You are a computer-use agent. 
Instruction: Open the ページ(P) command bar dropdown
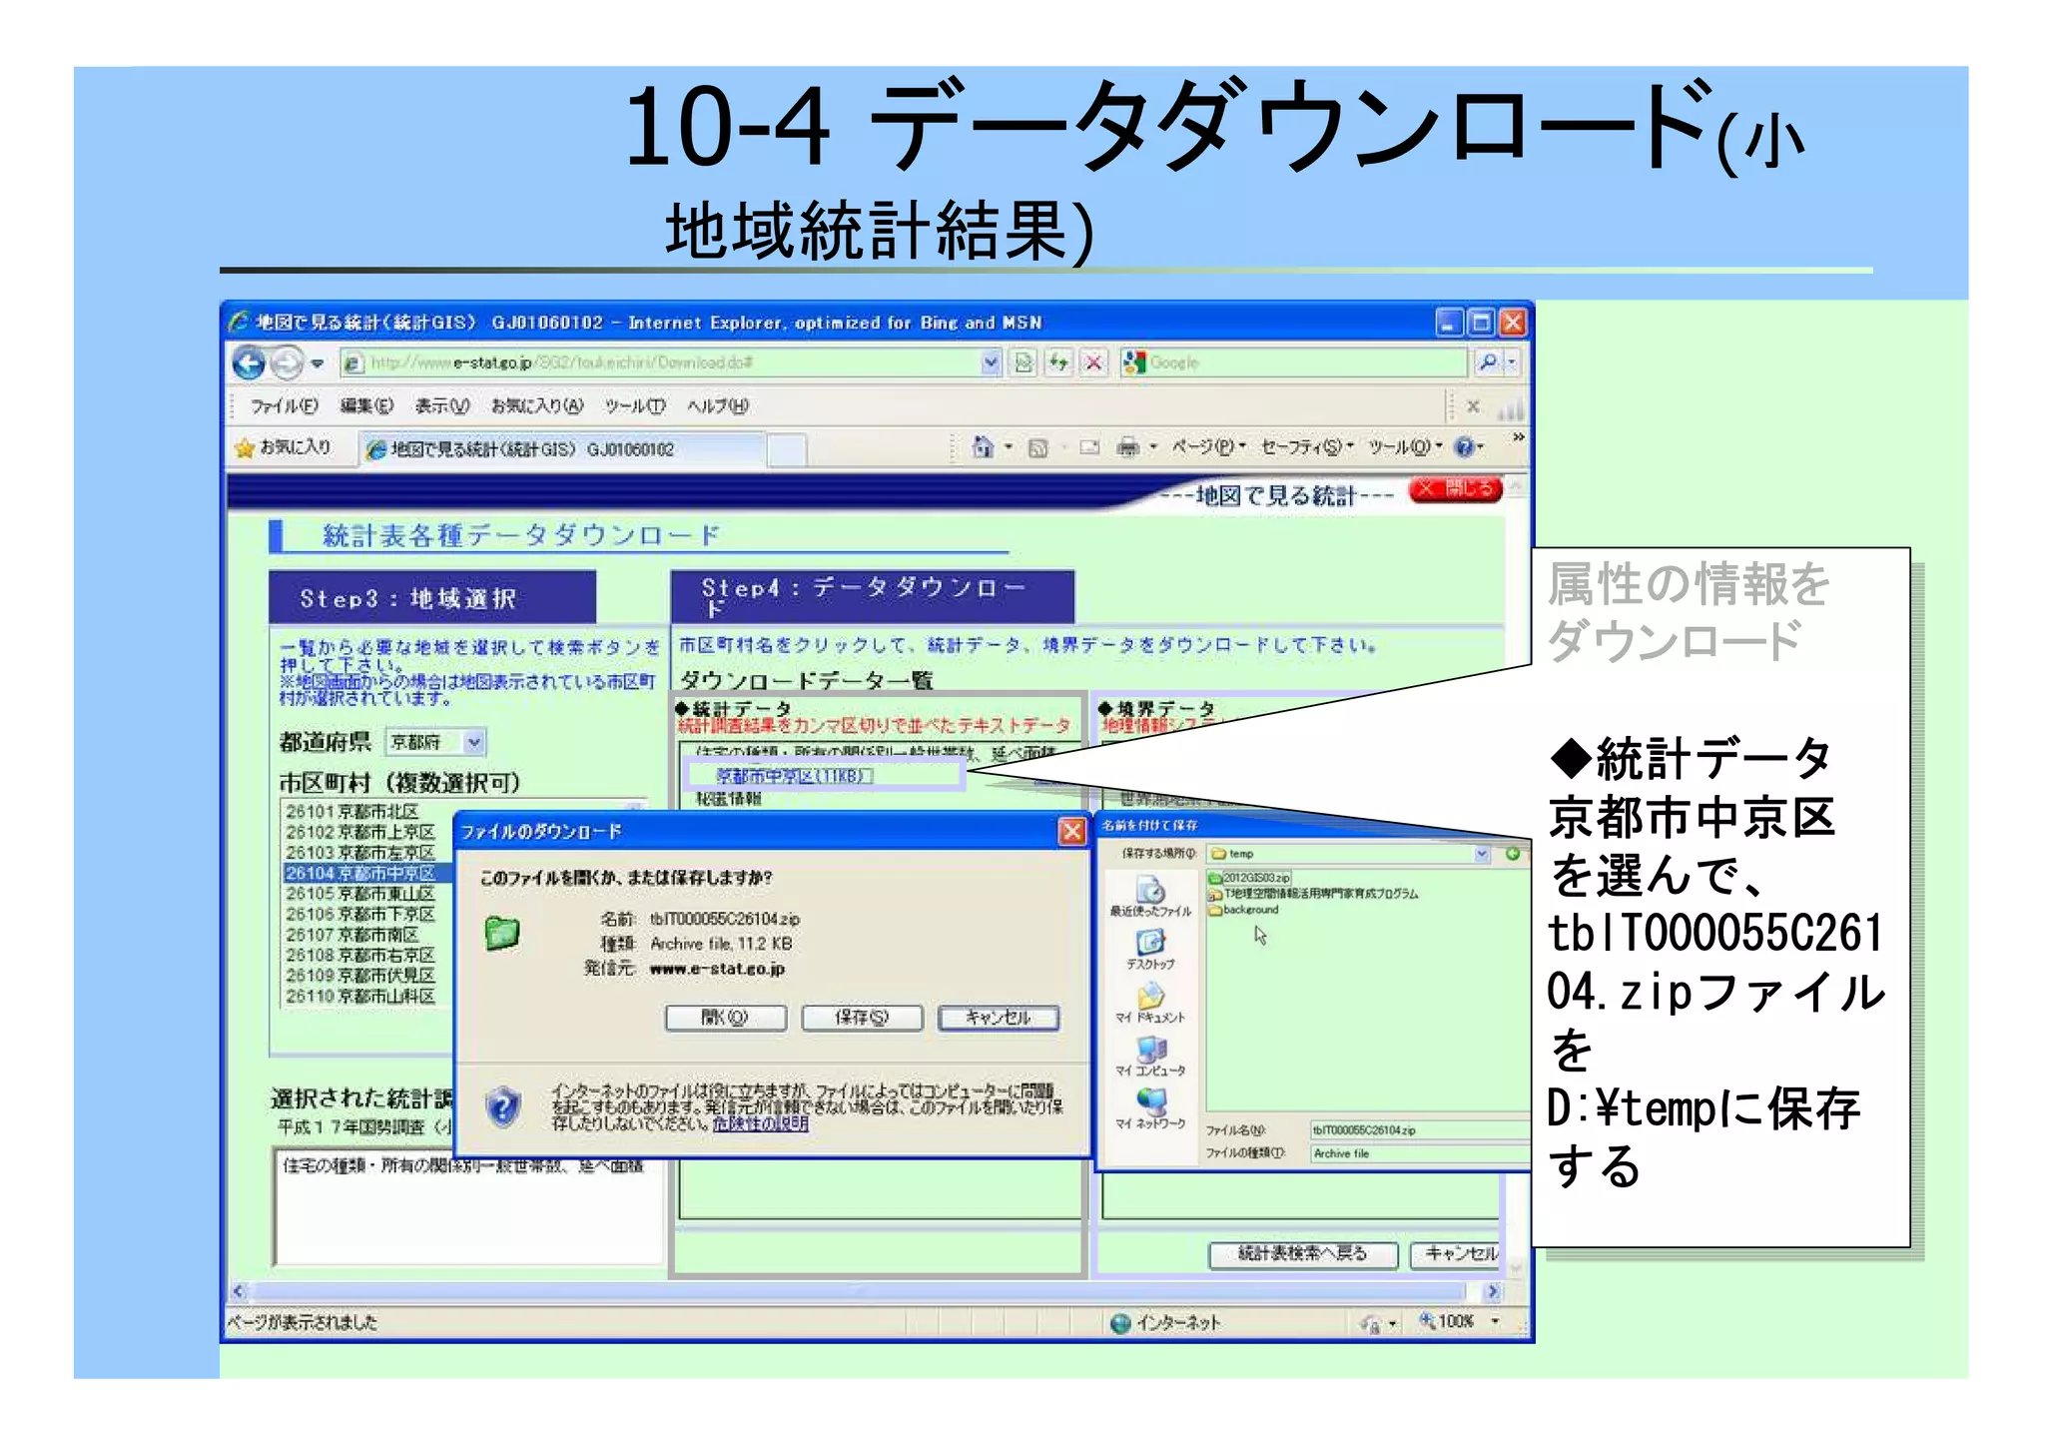click(1208, 447)
